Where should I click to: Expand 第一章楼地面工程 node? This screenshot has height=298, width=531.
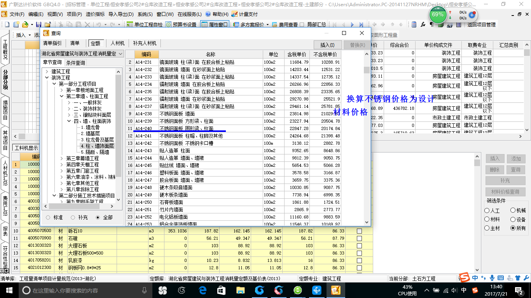(x=62, y=90)
